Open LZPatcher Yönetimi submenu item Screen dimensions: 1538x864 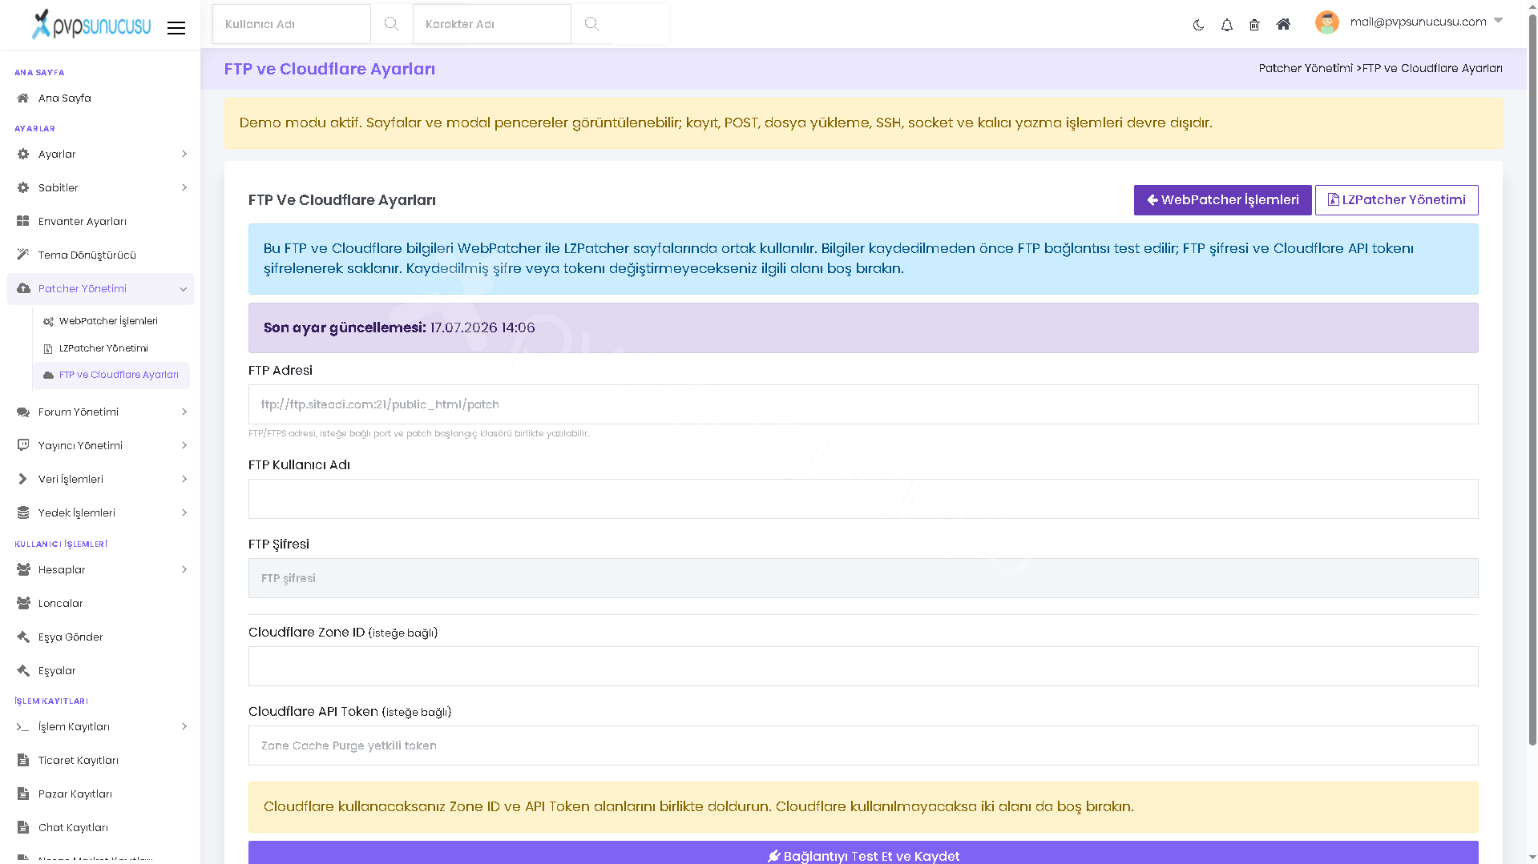103,348
